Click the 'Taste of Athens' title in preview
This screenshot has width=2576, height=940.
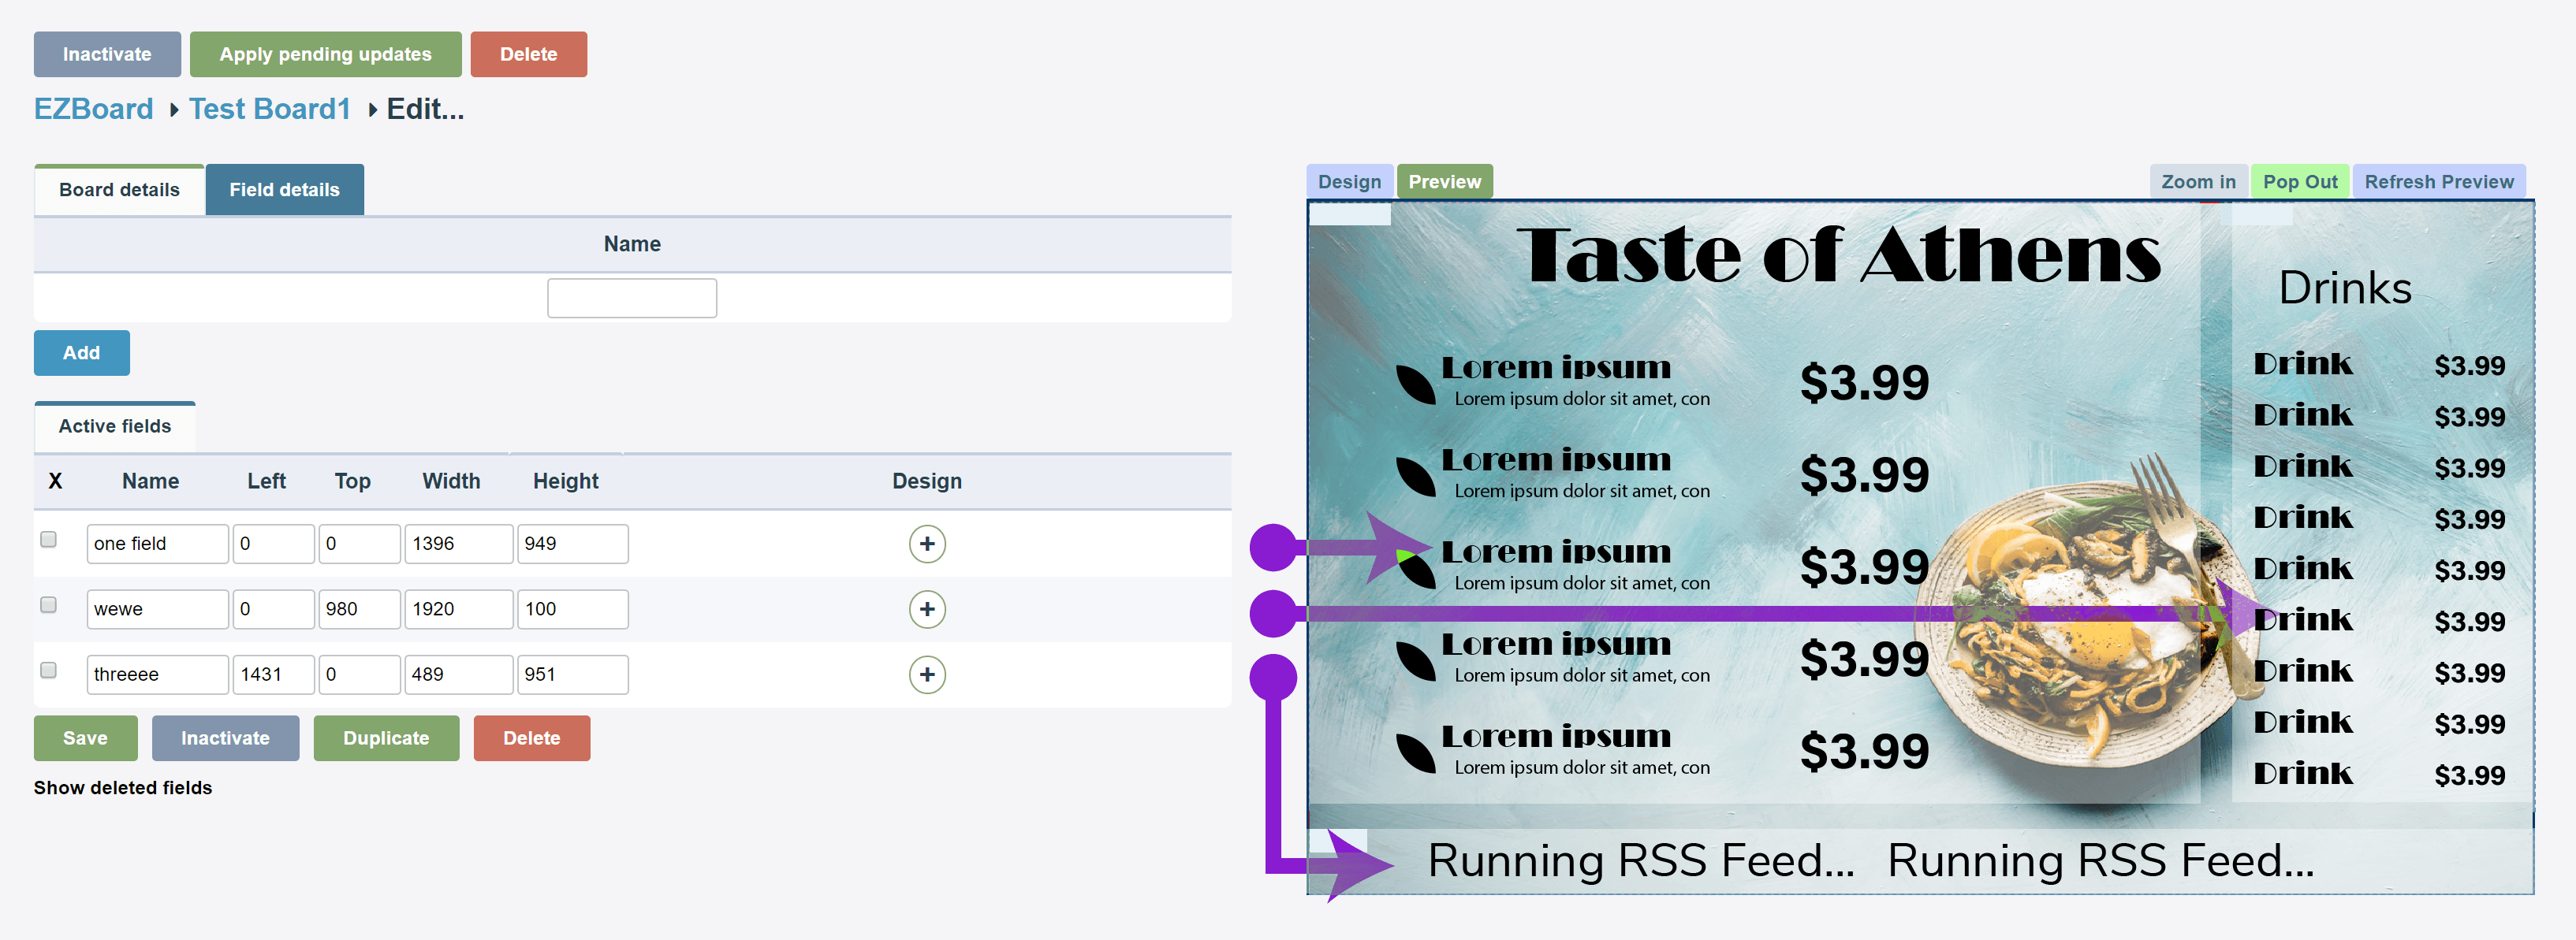pos(1838,255)
